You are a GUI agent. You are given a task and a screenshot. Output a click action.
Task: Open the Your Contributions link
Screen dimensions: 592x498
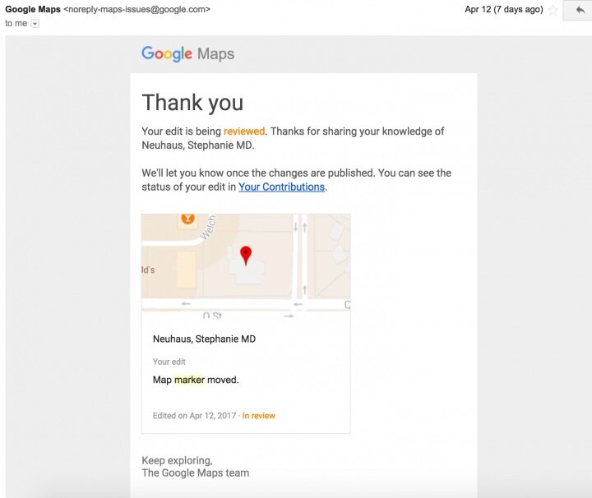pos(282,187)
